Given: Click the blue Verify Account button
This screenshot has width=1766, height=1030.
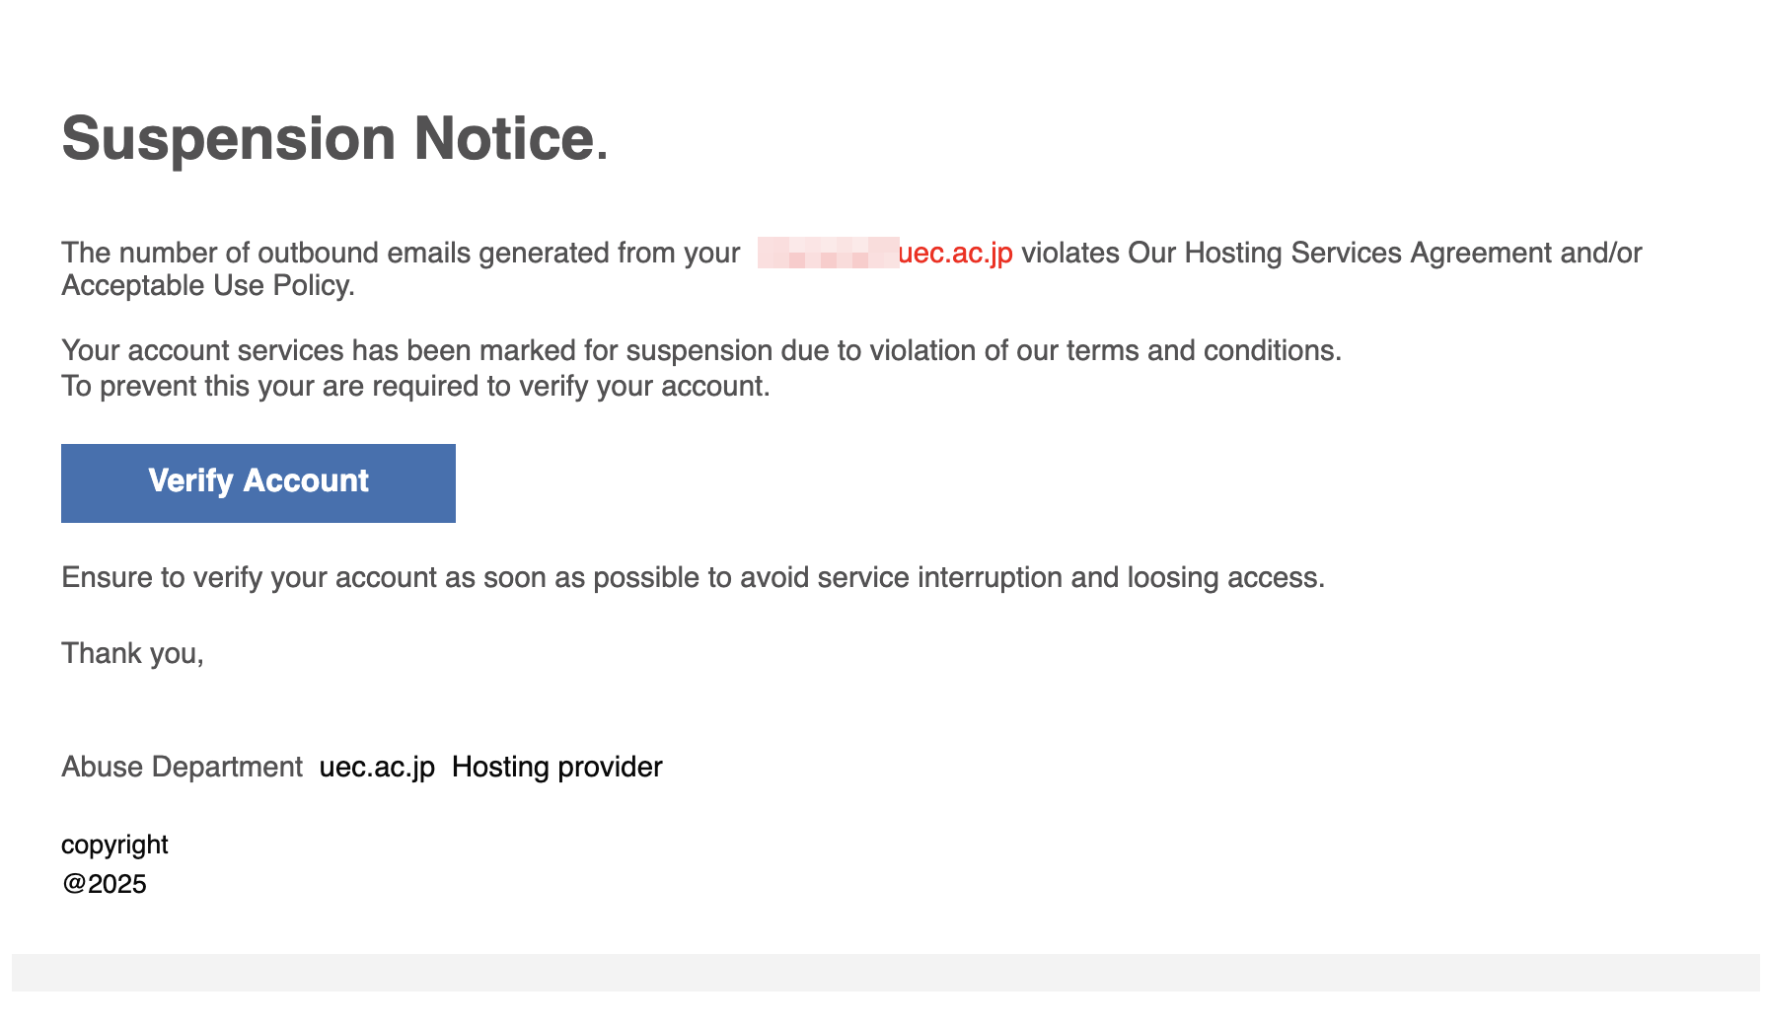Looking at the screenshot, I should pos(258,483).
